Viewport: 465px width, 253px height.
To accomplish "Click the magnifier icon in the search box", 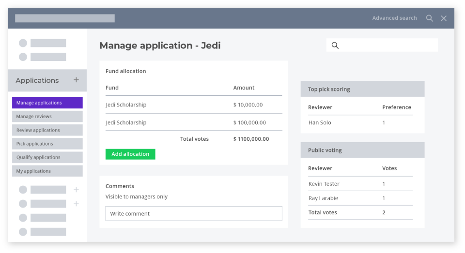I will [x=335, y=45].
